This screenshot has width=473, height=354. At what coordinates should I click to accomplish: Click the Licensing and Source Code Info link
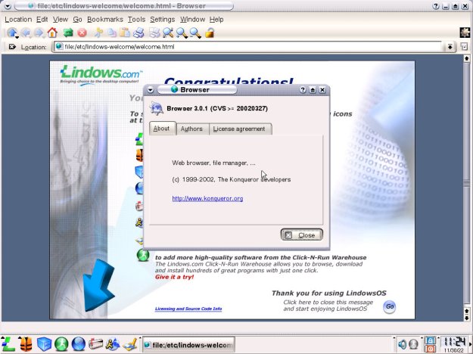click(188, 309)
